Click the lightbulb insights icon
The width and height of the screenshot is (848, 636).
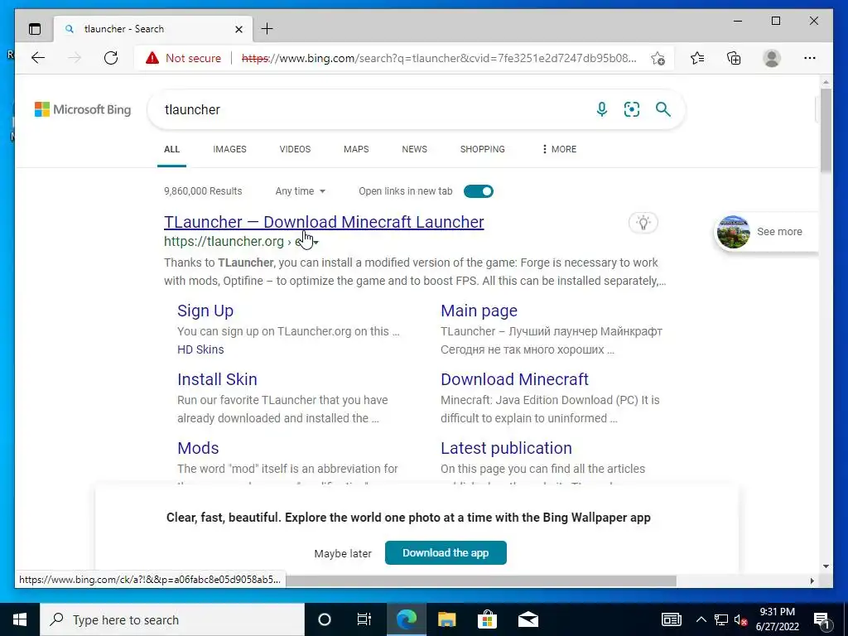(643, 222)
